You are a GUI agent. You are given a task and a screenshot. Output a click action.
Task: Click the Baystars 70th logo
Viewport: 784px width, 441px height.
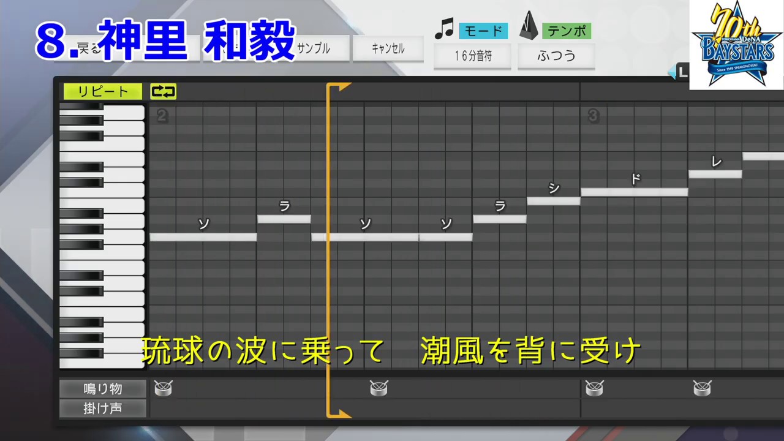pyautogui.click(x=736, y=45)
